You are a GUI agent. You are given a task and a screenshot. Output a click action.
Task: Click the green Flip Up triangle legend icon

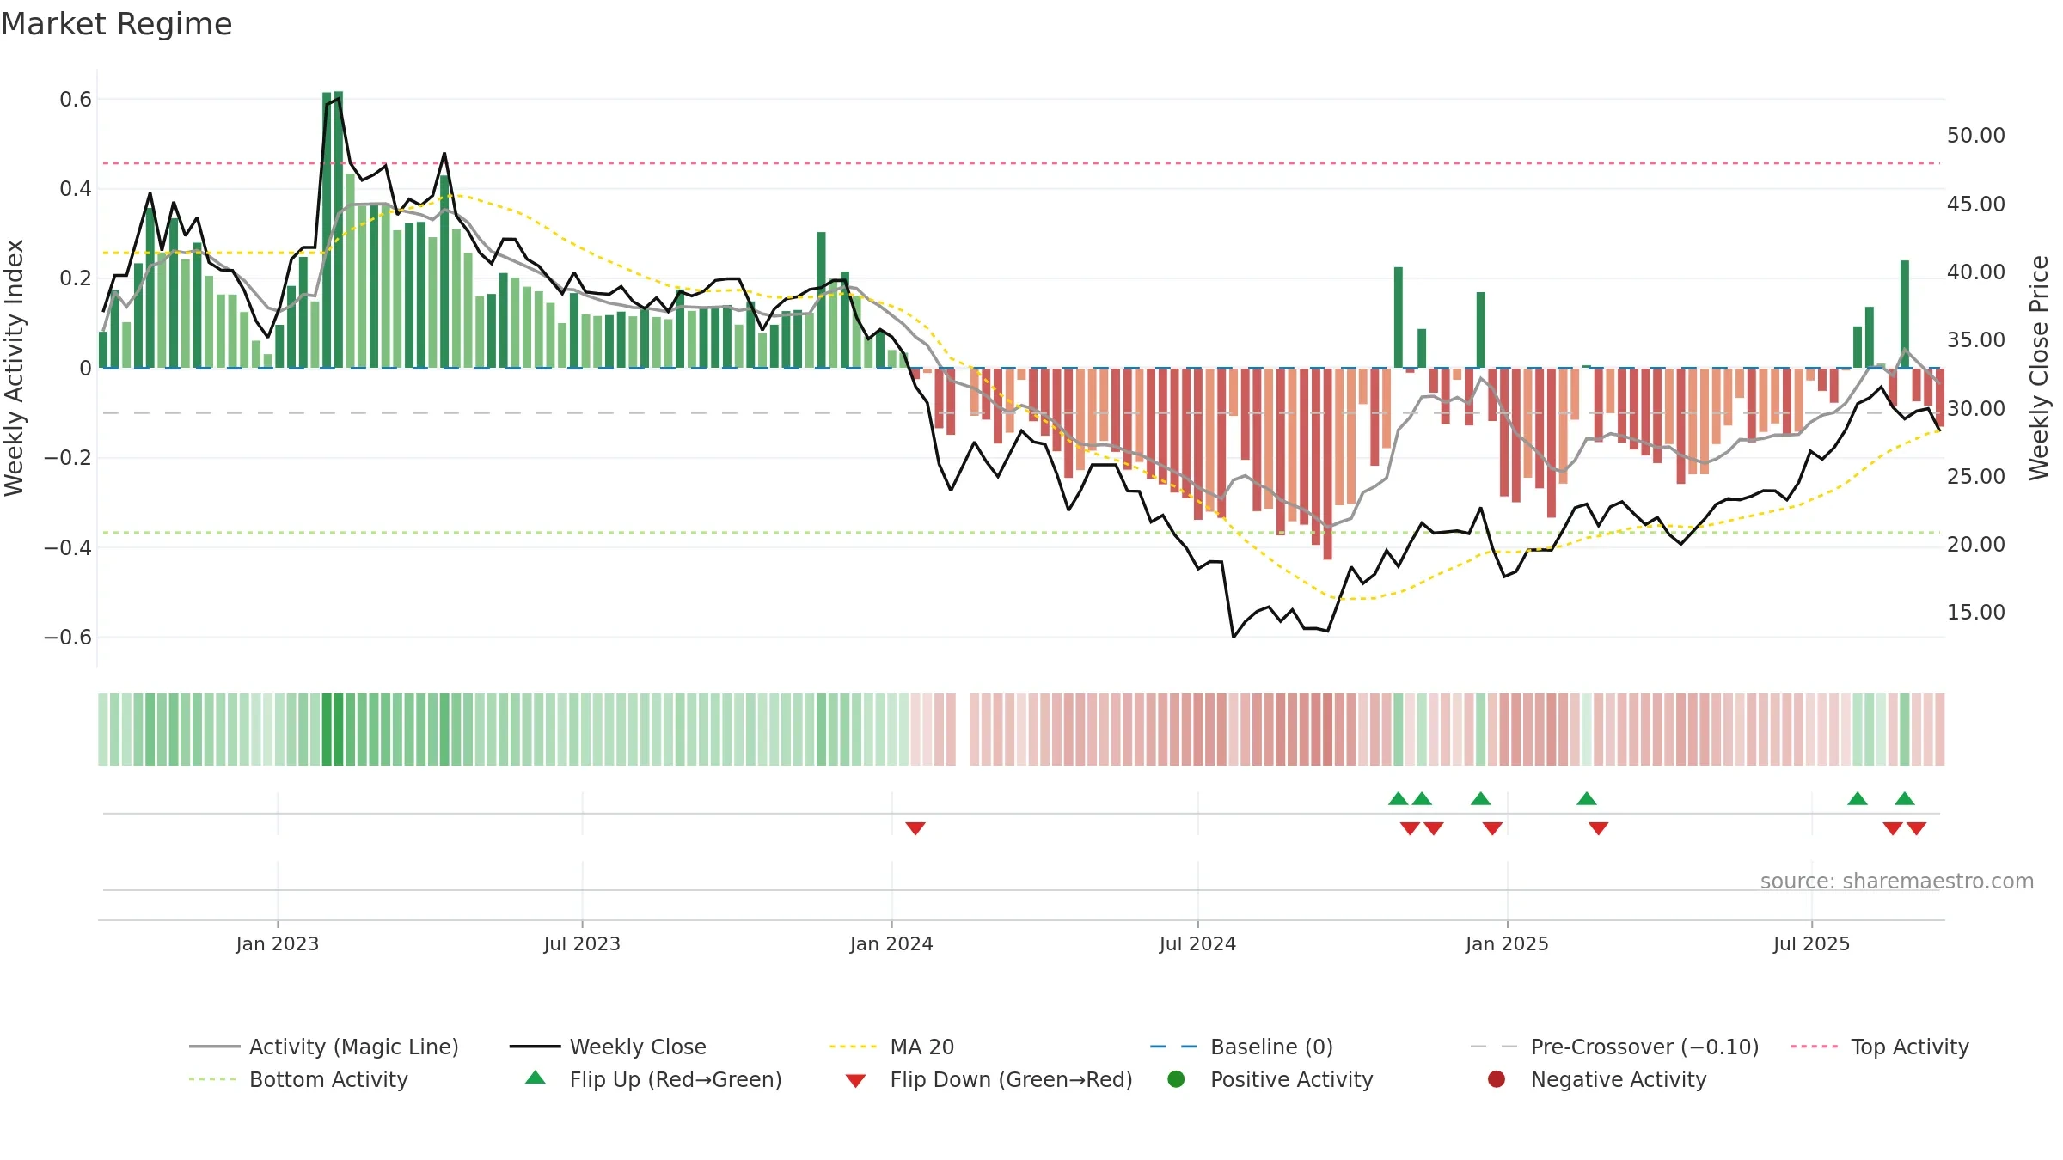tap(536, 1078)
